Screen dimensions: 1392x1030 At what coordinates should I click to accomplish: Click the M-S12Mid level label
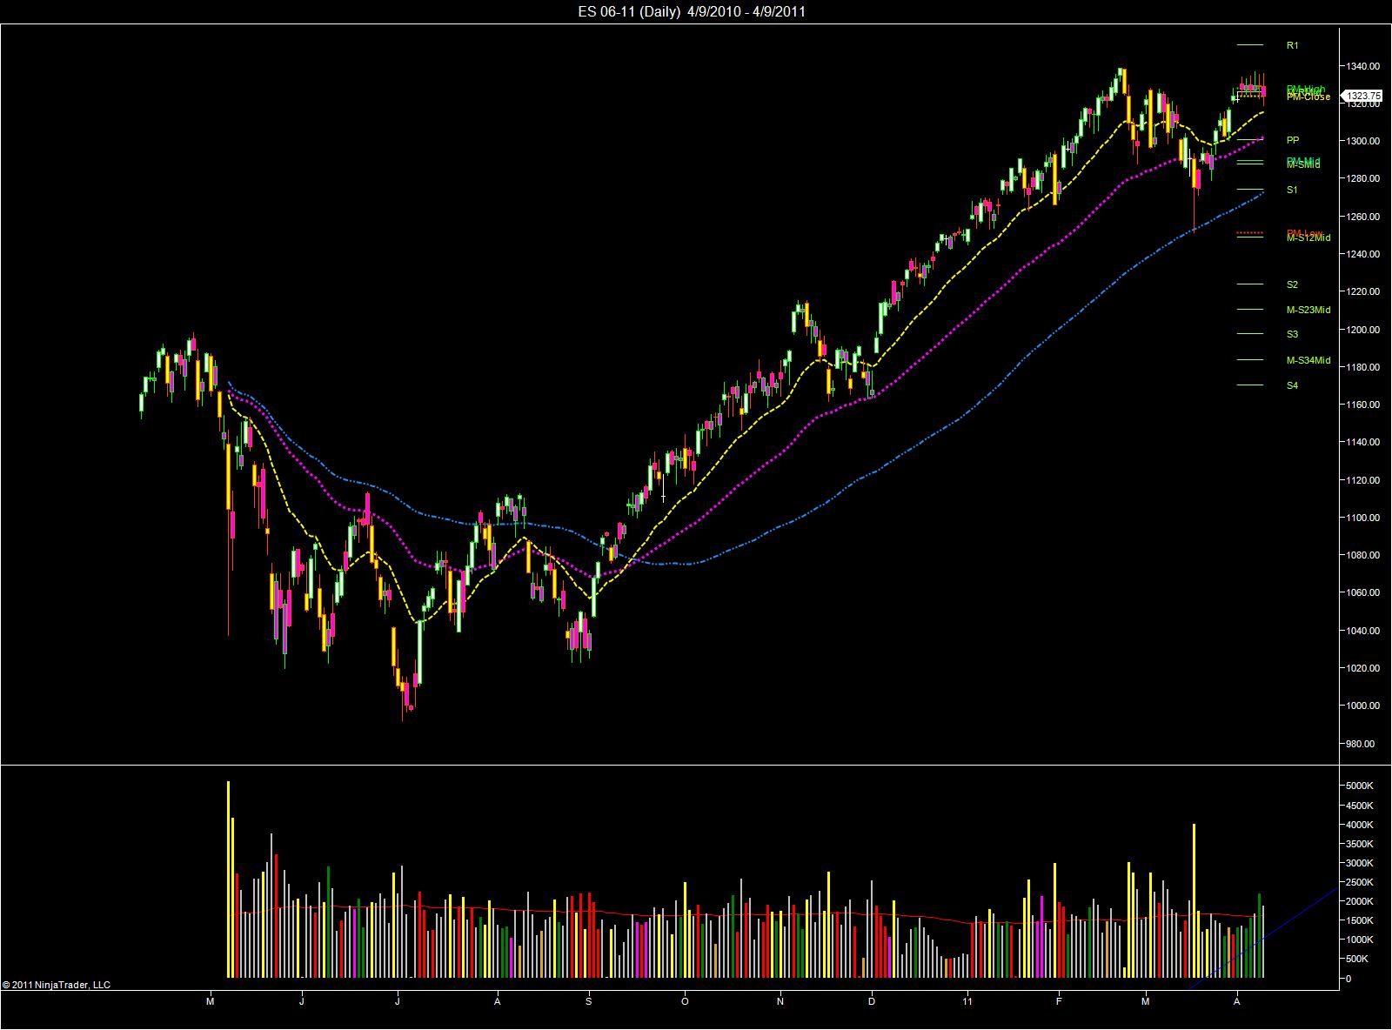click(x=1308, y=237)
